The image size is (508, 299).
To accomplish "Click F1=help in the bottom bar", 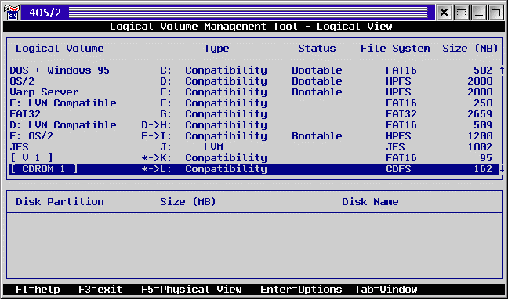I will click(38, 290).
